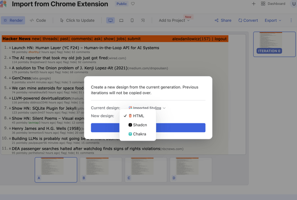Switch to the Render tab
This screenshot has height=200, width=297.
pyautogui.click(x=13, y=20)
